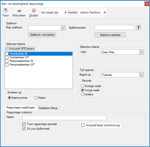
Task: Switch to the Database Setup tab
Action: click(48, 108)
